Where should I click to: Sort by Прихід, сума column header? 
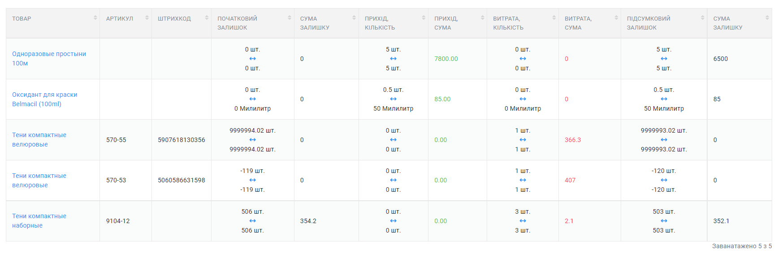tap(483, 18)
